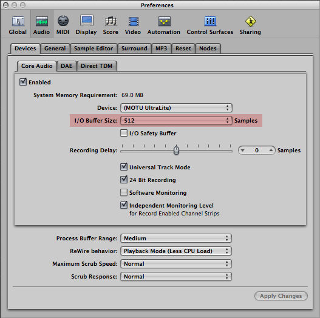Open the Device dropdown showing MOTU UltraLite
This screenshot has width=320, height=318.
coord(176,107)
